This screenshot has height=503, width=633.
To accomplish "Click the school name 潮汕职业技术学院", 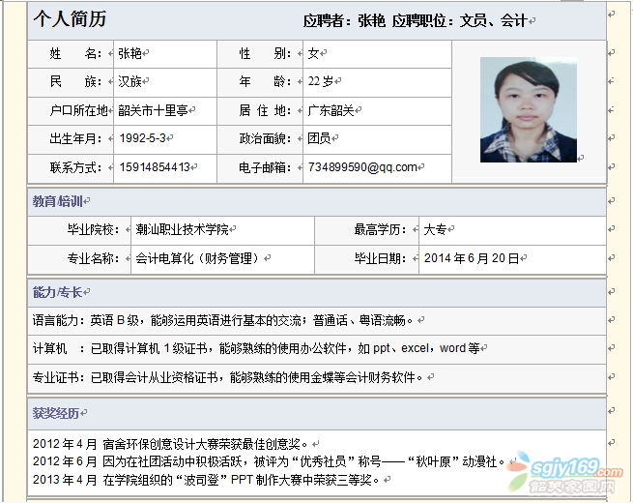I will [183, 229].
